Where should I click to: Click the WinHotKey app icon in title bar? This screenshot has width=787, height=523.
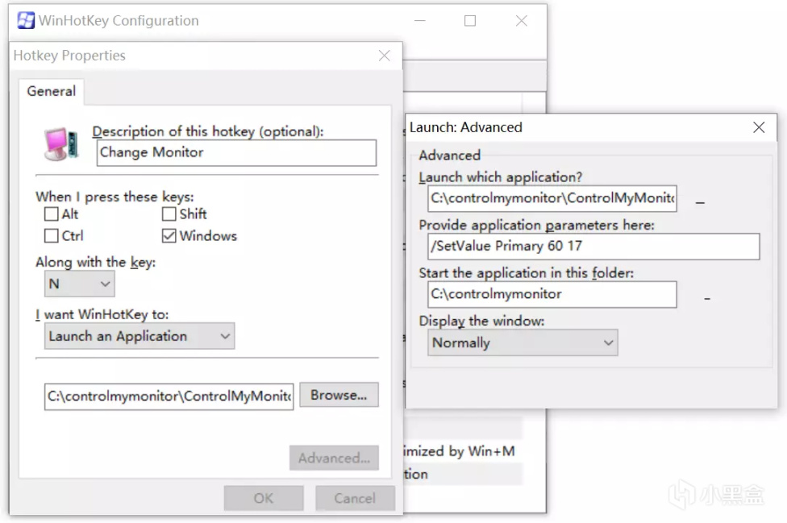click(26, 21)
